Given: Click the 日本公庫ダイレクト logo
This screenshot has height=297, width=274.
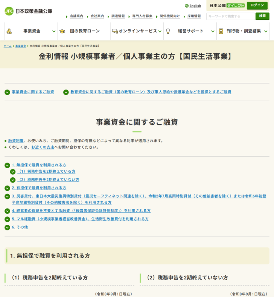Looking at the screenshot, I should click(x=227, y=6).
